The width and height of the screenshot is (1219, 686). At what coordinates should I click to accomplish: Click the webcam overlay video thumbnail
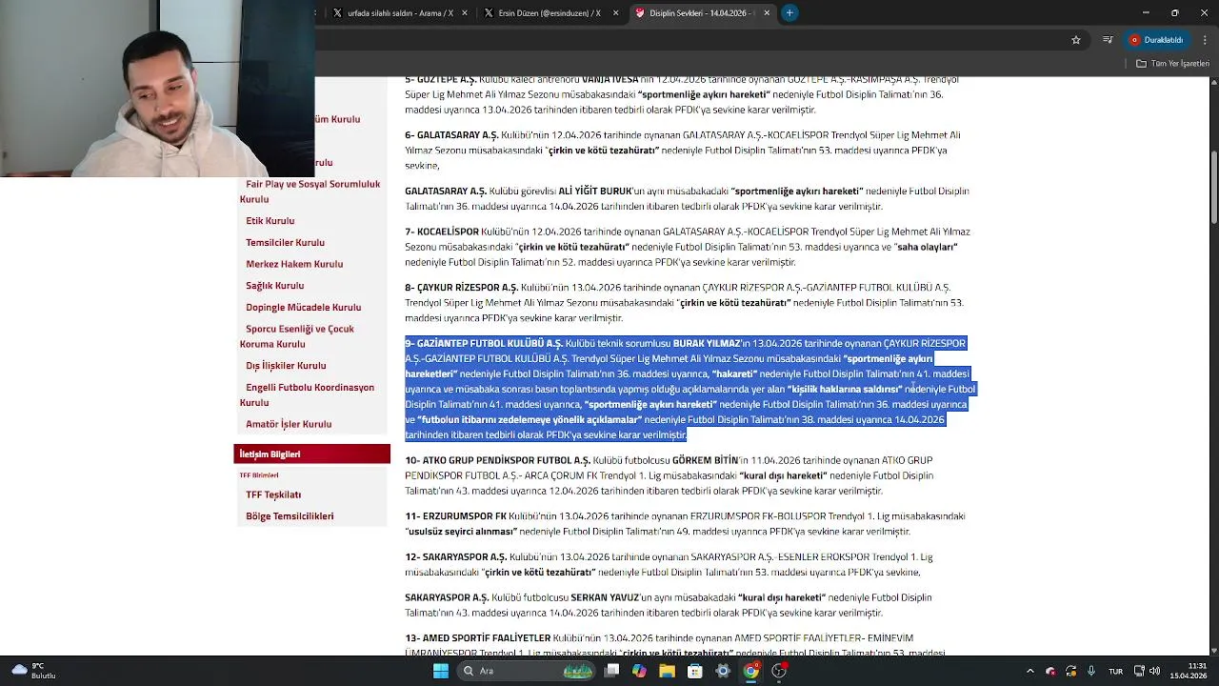(157, 89)
